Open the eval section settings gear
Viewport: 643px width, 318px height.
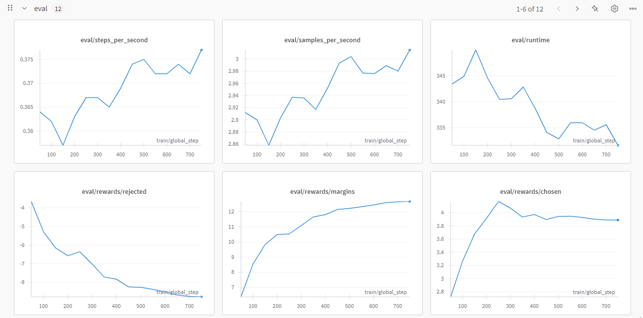tap(614, 9)
